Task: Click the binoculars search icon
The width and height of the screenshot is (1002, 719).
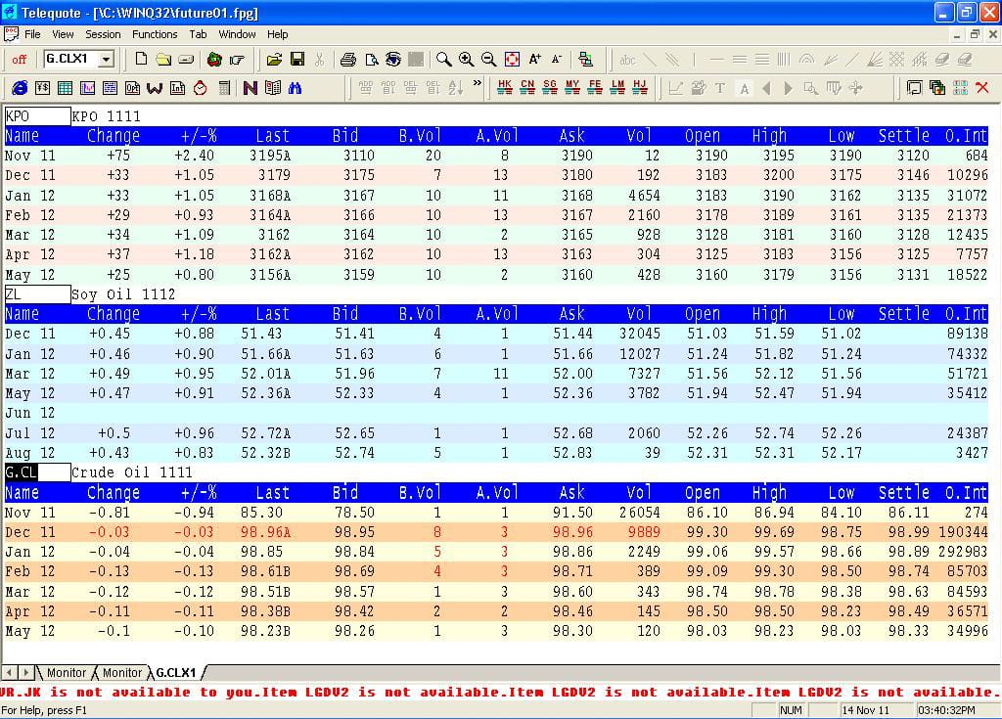Action: coord(295,88)
